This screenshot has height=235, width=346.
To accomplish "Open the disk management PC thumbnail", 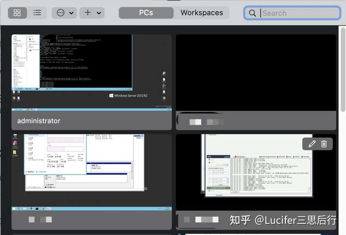I will (x=92, y=172).
